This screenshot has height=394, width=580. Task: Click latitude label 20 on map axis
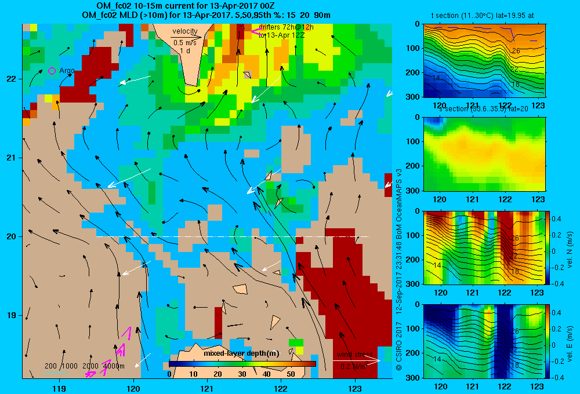[x=11, y=236]
